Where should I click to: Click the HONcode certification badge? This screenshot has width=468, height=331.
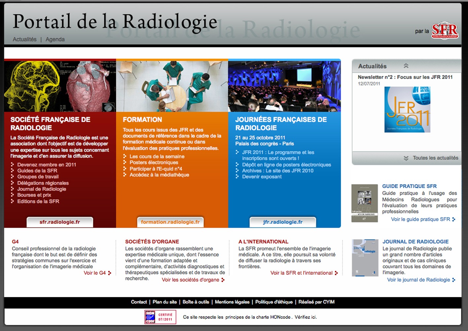(160, 317)
